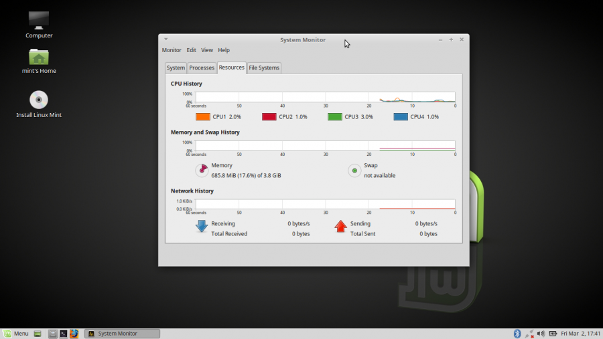Click the Memory pie chart icon
The image size is (603, 339).
202,170
